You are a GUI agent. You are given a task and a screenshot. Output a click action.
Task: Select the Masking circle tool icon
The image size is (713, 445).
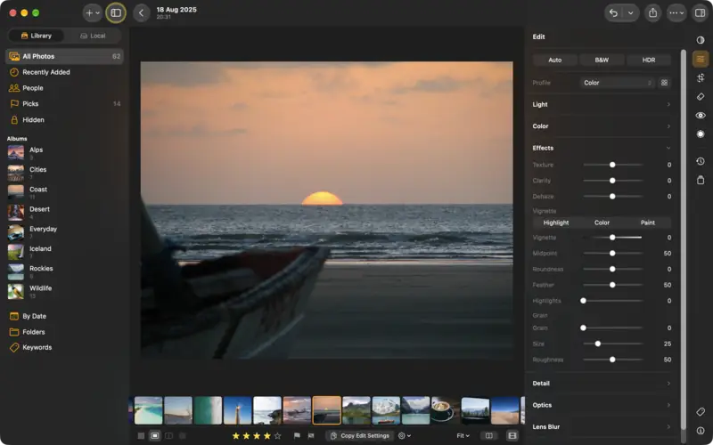click(701, 134)
